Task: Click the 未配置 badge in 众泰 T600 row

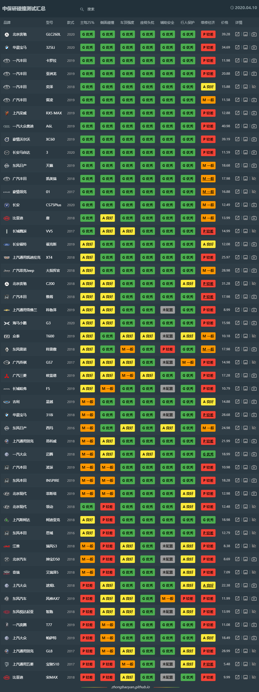Action: tap(168, 336)
